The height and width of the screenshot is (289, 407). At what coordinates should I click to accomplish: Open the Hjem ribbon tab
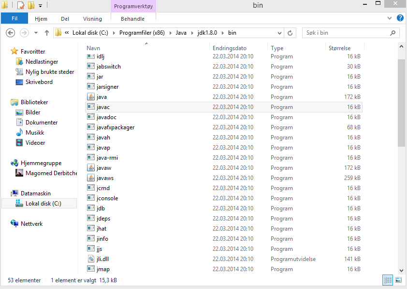[x=41, y=19]
